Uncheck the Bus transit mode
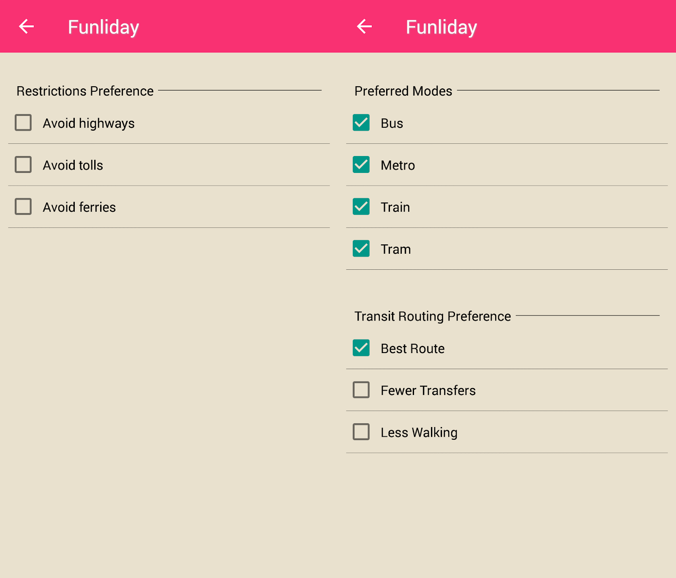The width and height of the screenshot is (676, 578). tap(361, 123)
